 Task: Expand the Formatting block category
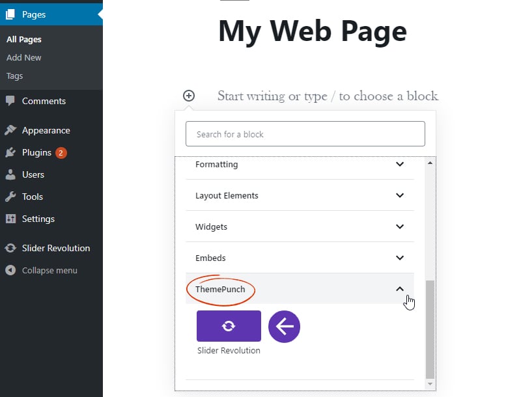(300, 164)
